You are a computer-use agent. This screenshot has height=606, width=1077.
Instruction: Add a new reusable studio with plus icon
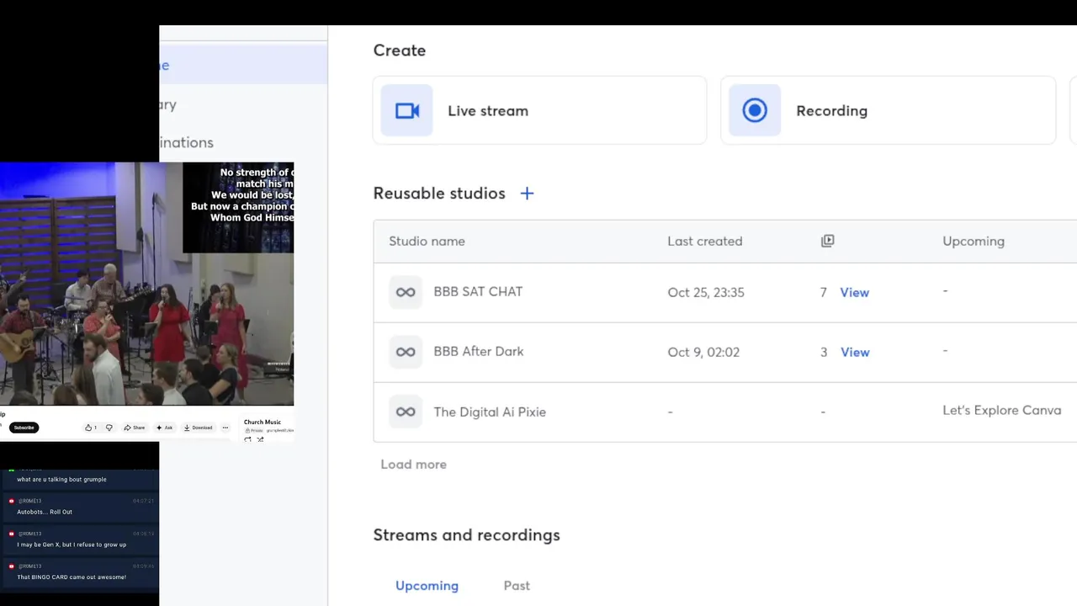[x=527, y=194]
